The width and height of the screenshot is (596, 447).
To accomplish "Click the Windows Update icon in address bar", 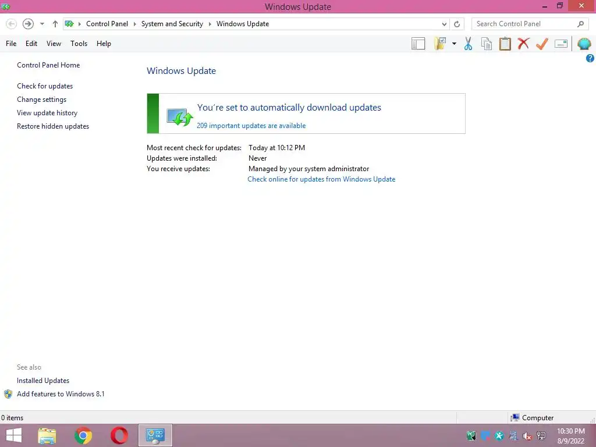I will 69,24.
